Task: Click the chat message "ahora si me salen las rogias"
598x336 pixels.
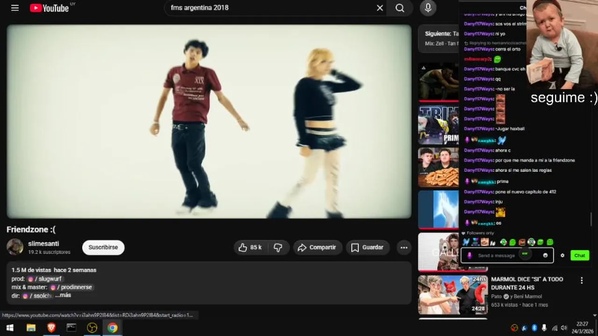Action: pyautogui.click(x=523, y=170)
